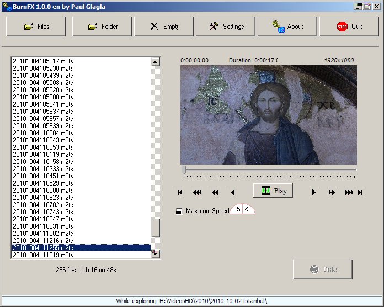The image size is (384, 307).
Task: Select file 20101004105230.m2ts
Action: click(81, 68)
